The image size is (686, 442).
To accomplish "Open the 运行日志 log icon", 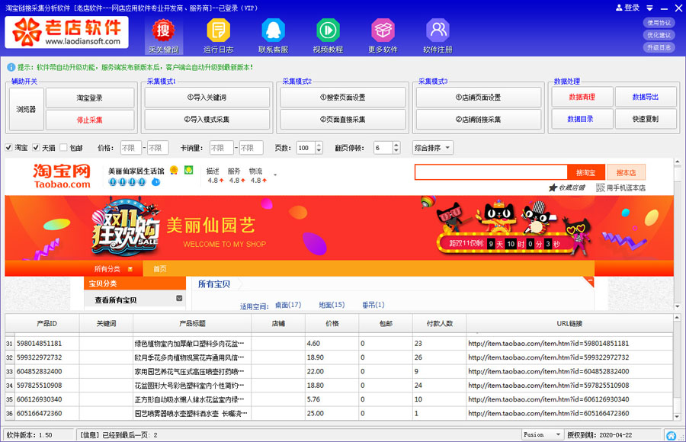I will 217,34.
